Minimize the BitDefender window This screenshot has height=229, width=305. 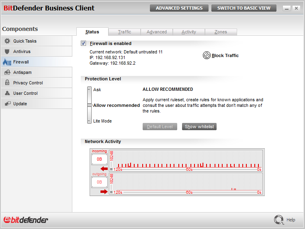(x=287, y=8)
